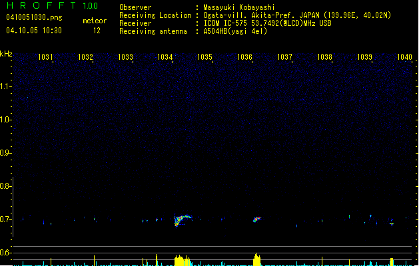Click the meteor count value 12
This screenshot has height=266, width=419.
(x=97, y=31)
